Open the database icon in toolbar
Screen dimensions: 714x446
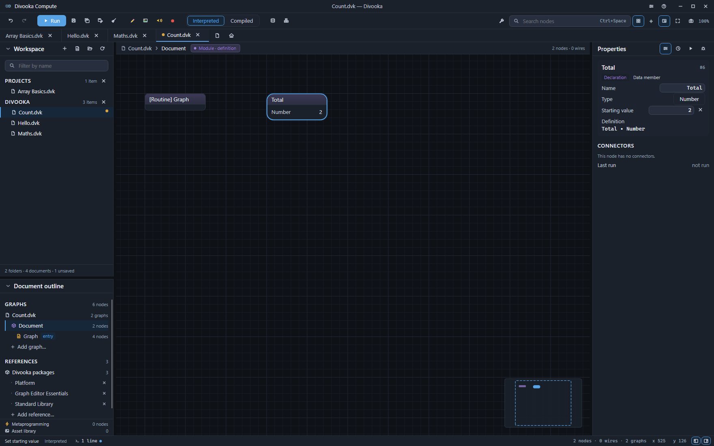click(273, 21)
